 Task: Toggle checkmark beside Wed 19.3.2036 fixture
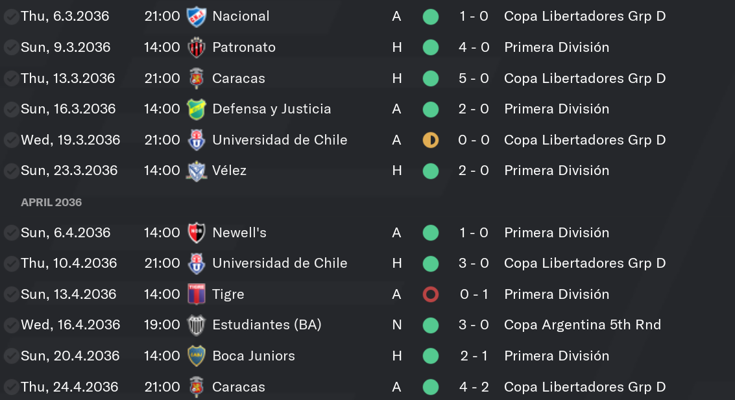pos(10,140)
